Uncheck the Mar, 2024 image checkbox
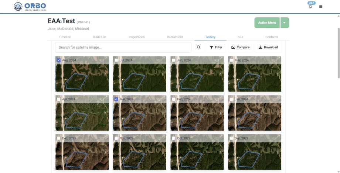This screenshot has width=340, height=173. [116, 99]
